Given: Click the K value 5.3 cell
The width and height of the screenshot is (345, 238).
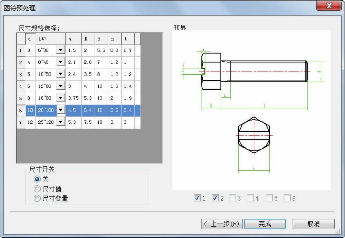Looking at the screenshot, I should click(x=88, y=98).
